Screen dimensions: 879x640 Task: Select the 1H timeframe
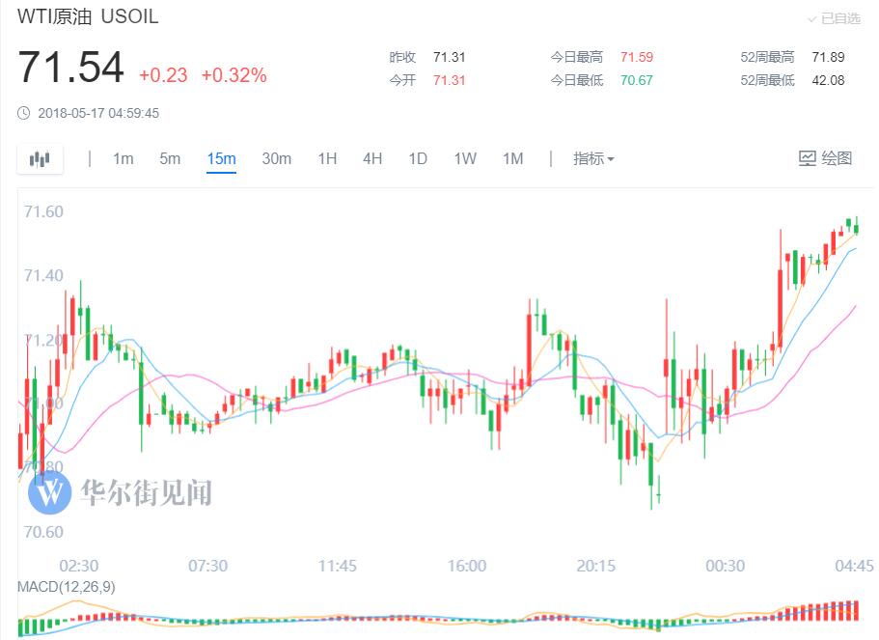click(x=327, y=159)
